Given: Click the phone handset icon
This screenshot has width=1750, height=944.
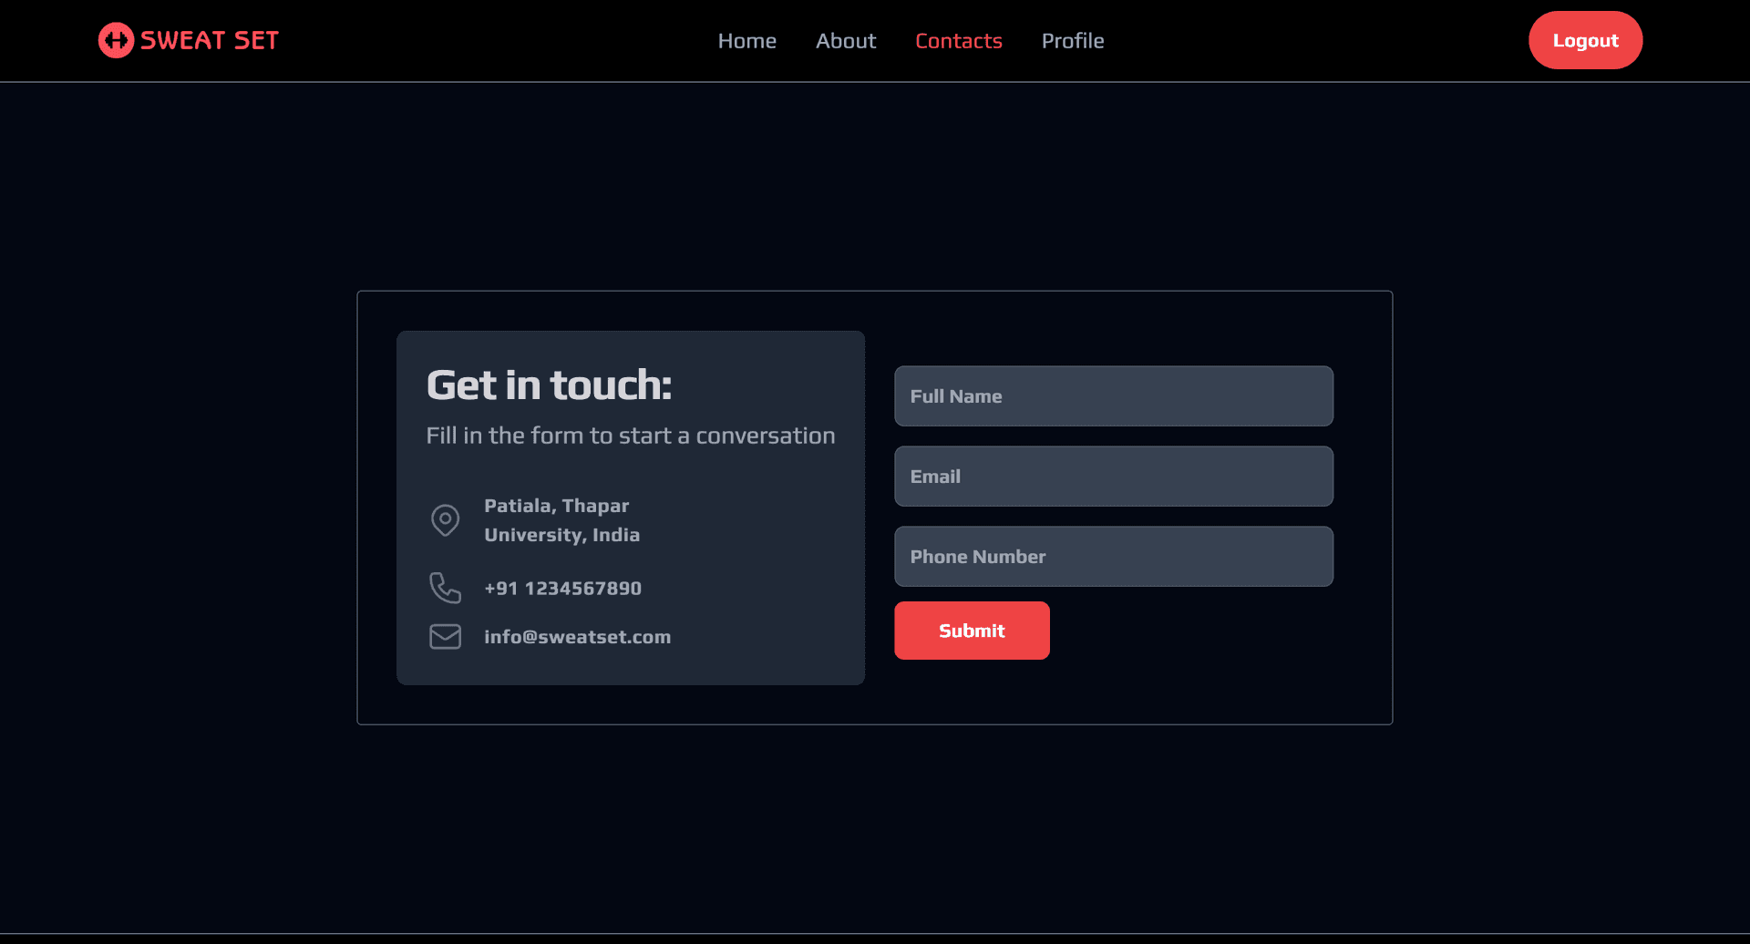Looking at the screenshot, I should click(445, 588).
